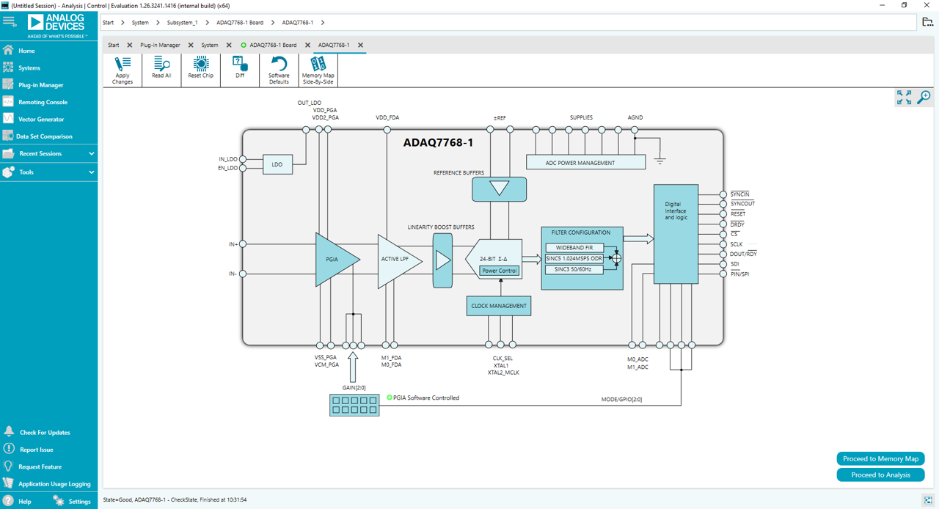
Task: Select the ADAQ7768-1 Board tab
Action: coord(271,45)
